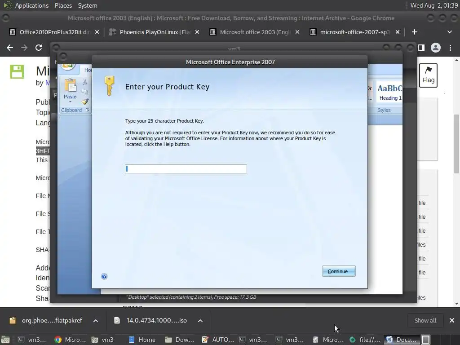Image resolution: width=460 pixels, height=345 pixels.
Task: Open the Chrome profile avatar
Action: coord(436,48)
